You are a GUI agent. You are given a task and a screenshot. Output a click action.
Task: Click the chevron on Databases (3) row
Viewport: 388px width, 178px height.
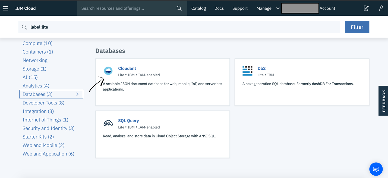click(77, 94)
